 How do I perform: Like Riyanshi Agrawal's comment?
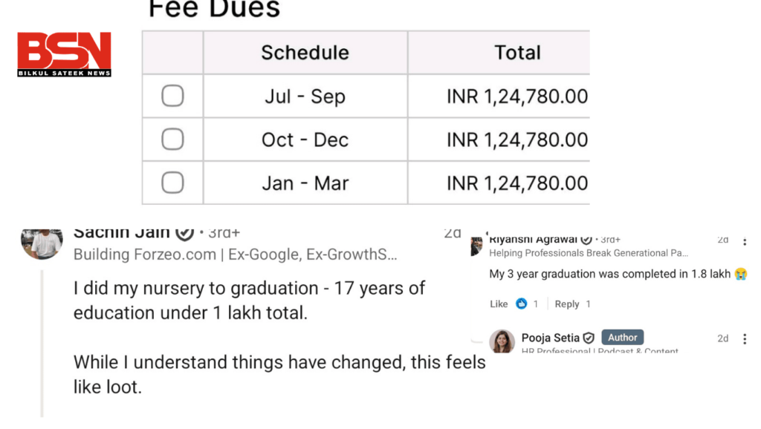pyautogui.click(x=499, y=304)
